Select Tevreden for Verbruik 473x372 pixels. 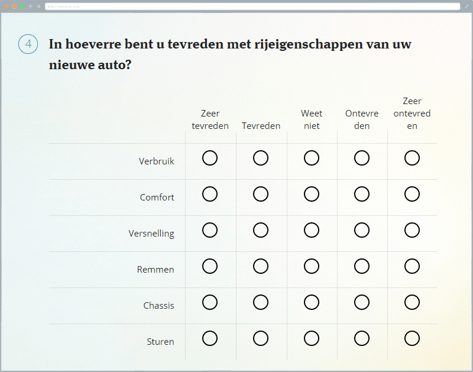point(261,158)
